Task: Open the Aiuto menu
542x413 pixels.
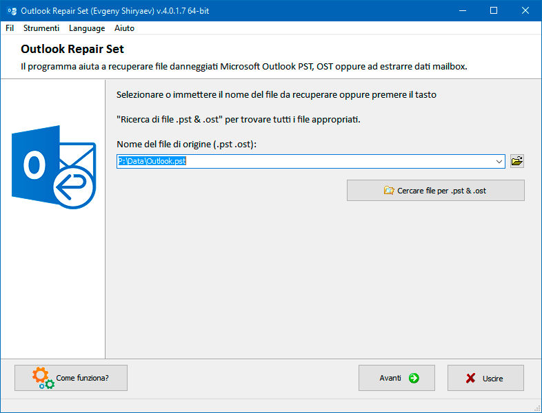Action: click(x=124, y=28)
